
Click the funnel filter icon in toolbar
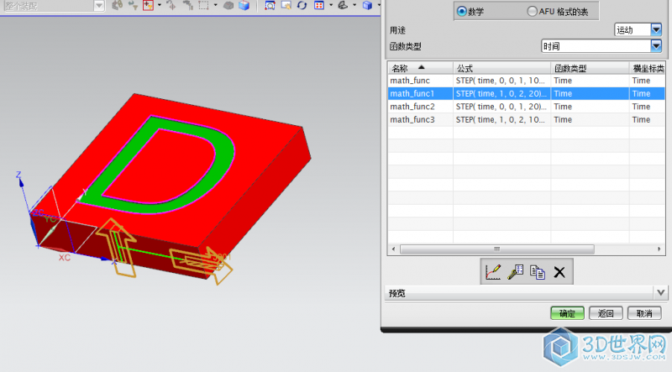(x=133, y=5)
